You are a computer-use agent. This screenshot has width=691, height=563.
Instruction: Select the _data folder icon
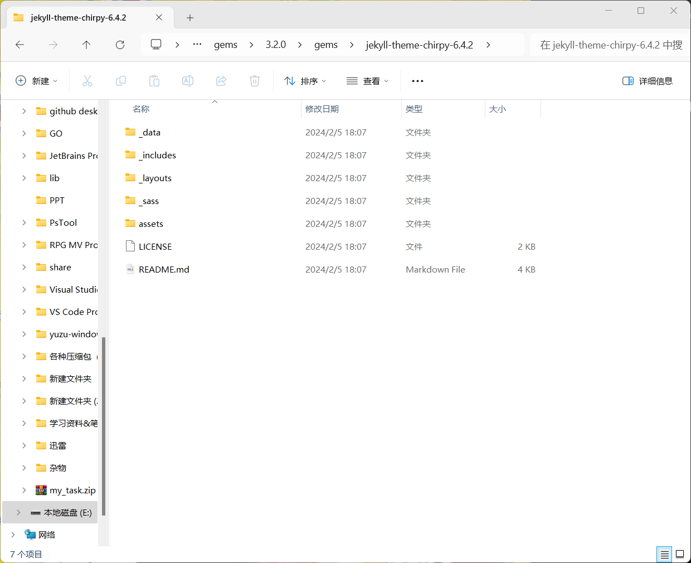point(130,132)
